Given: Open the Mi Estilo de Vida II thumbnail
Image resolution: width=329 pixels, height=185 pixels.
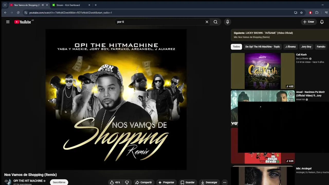Looking at the screenshot, I should [x=263, y=158].
